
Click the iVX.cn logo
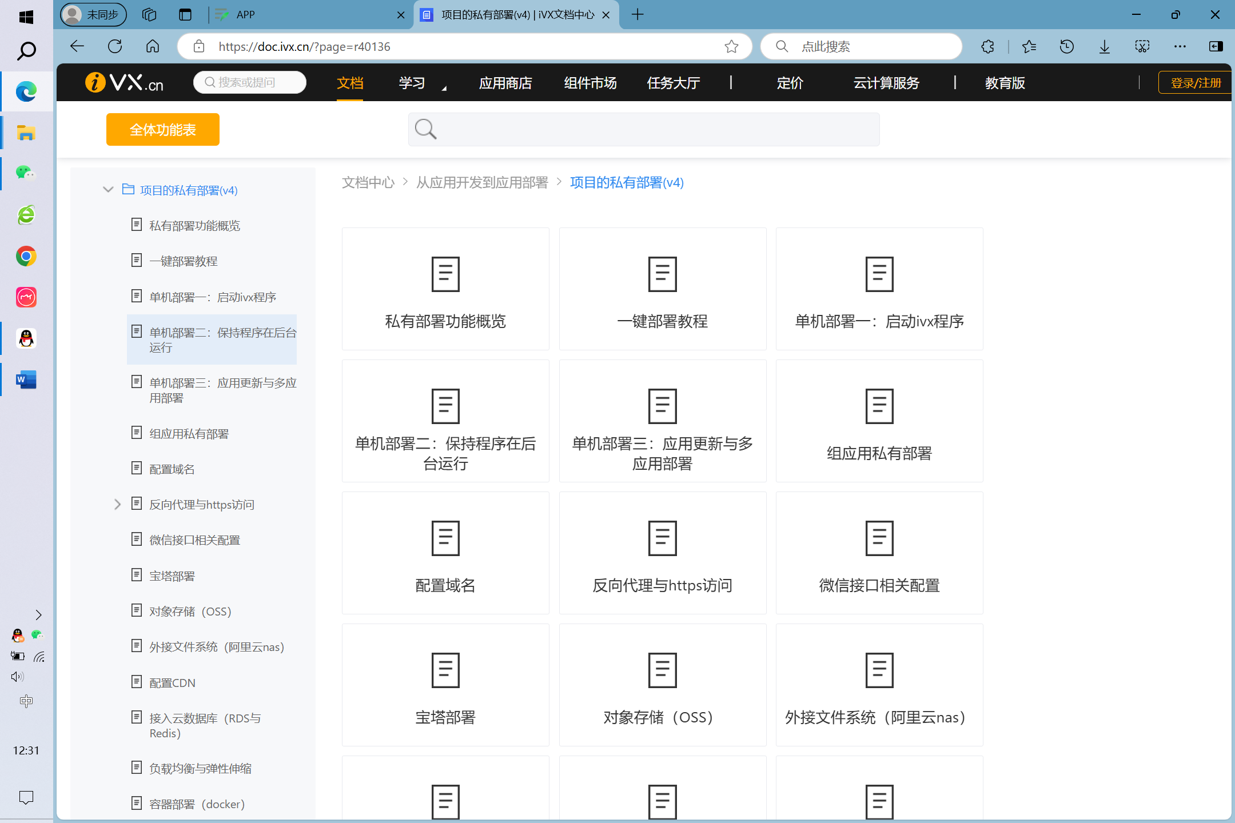tap(124, 83)
